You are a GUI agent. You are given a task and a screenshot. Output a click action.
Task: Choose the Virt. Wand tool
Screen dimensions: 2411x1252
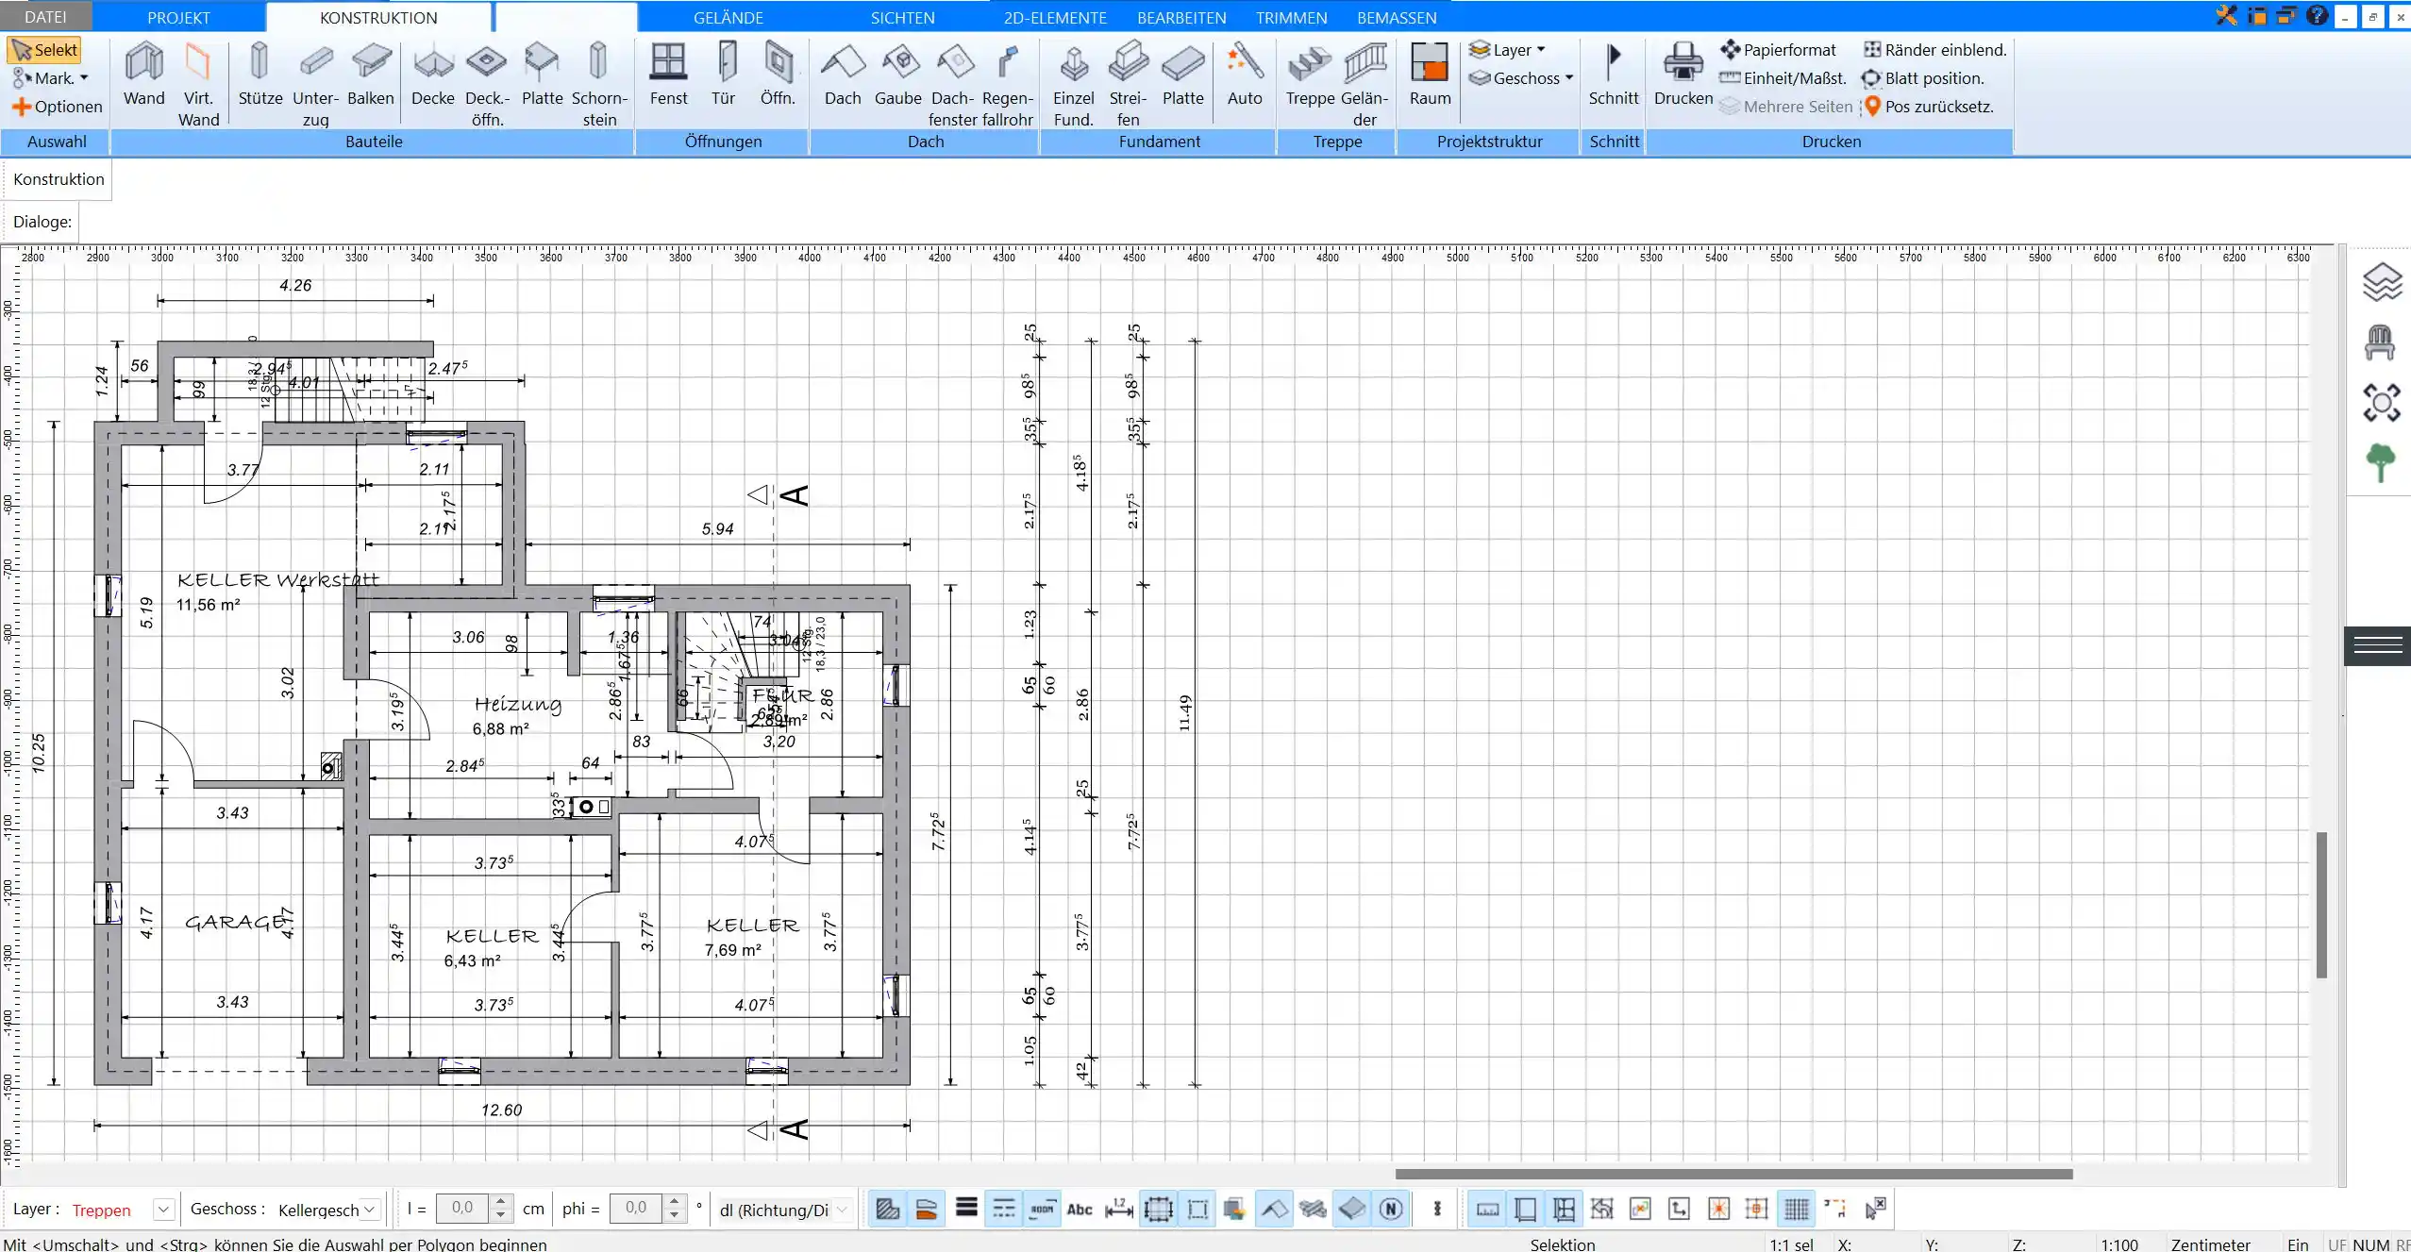coord(198,84)
